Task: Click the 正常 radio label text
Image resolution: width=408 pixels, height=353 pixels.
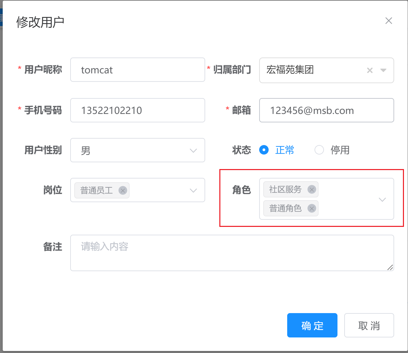Action: 285,150
